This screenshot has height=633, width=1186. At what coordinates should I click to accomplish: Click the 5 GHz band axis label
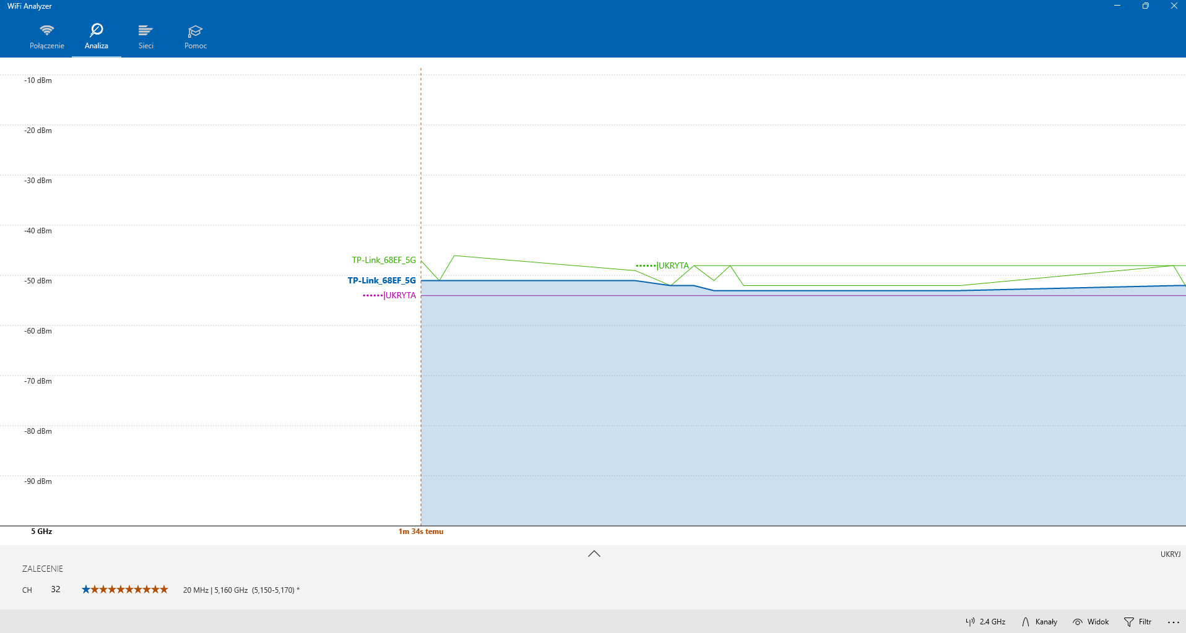[x=41, y=532]
